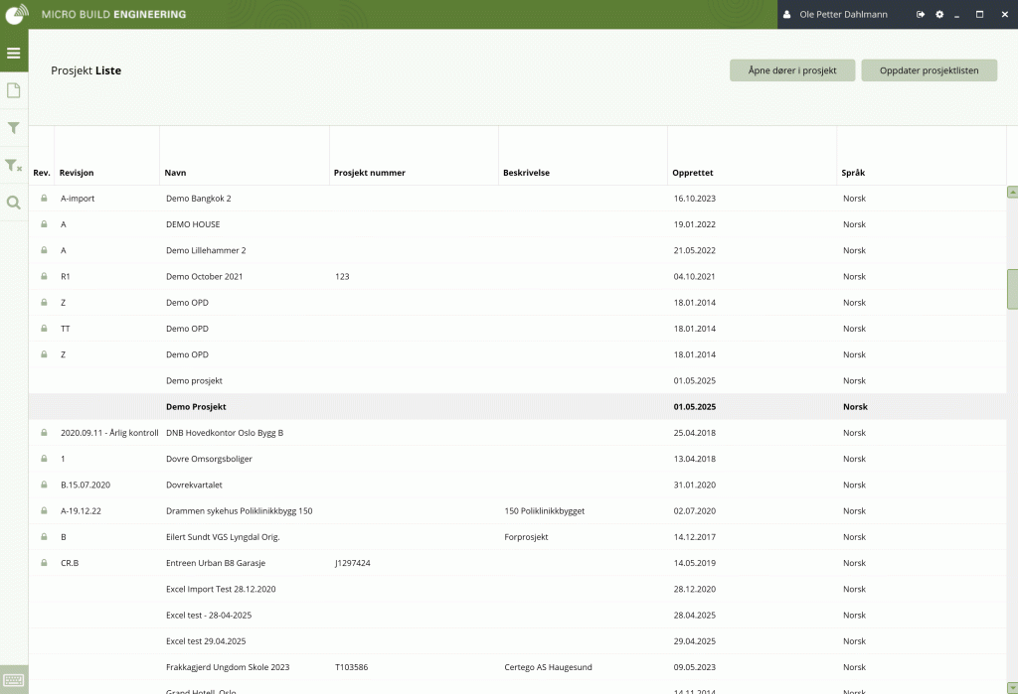Click revision B.15.07.2020 cell

click(85, 485)
